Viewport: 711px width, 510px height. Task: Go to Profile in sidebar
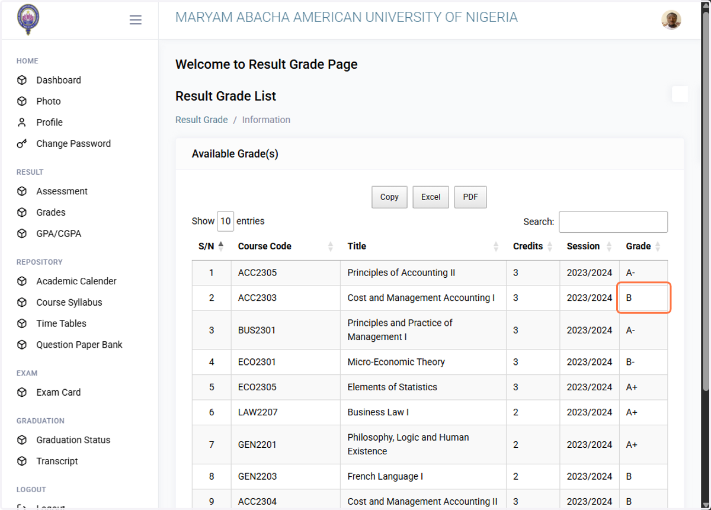[49, 123]
